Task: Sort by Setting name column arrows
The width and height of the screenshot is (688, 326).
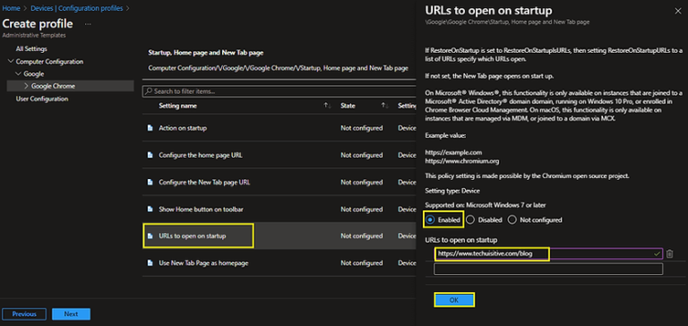Action: (327, 106)
